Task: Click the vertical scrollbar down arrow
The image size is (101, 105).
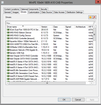Action: click(94, 80)
